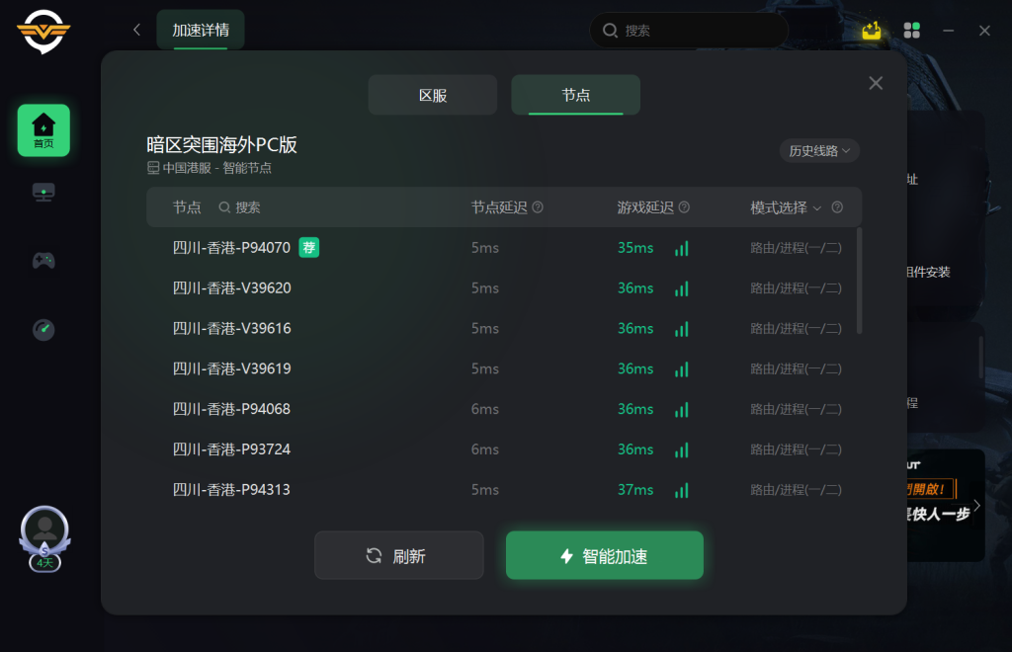
Task: Select the 节点 tab
Action: 576,96
